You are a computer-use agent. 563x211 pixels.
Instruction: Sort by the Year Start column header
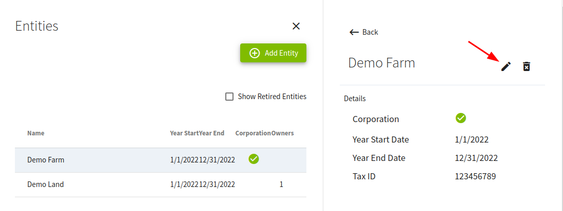(x=184, y=133)
